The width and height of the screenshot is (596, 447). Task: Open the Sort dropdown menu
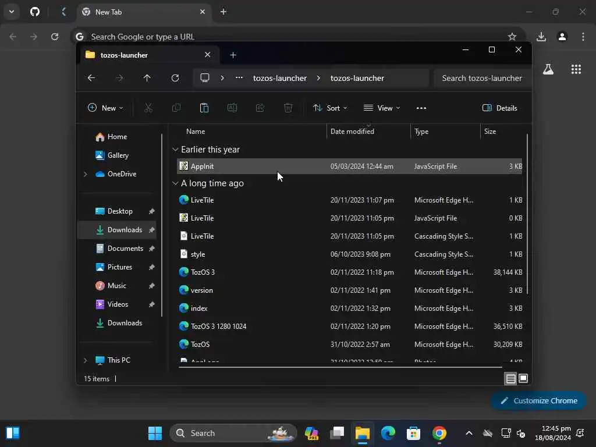click(x=330, y=108)
